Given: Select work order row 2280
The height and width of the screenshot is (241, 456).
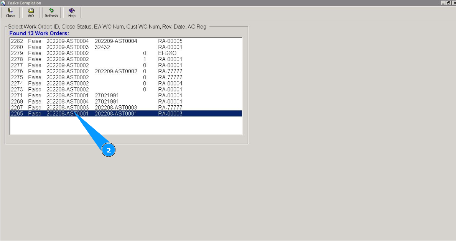Looking at the screenshot, I should 126,47.
